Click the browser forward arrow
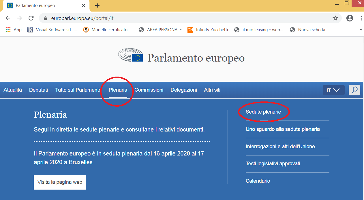The image size is (364, 200). (x=19, y=18)
